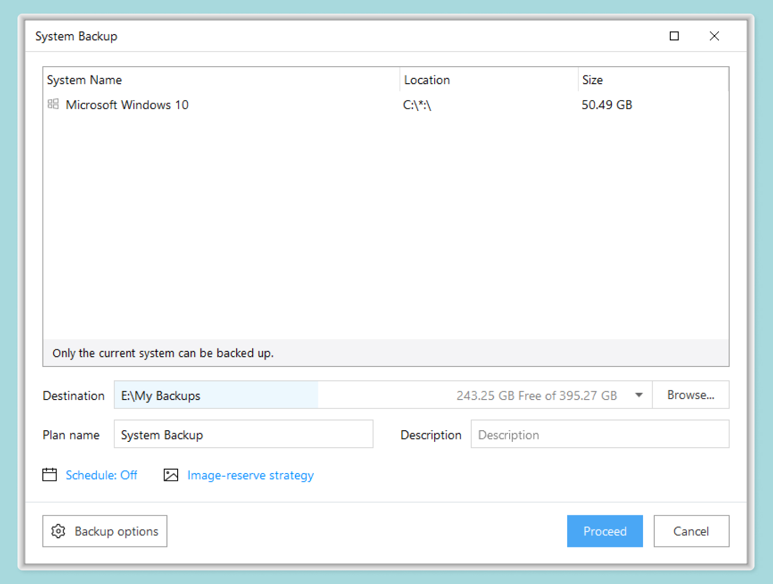
Task: Click the calendar icon beside Schedule
Action: point(50,474)
